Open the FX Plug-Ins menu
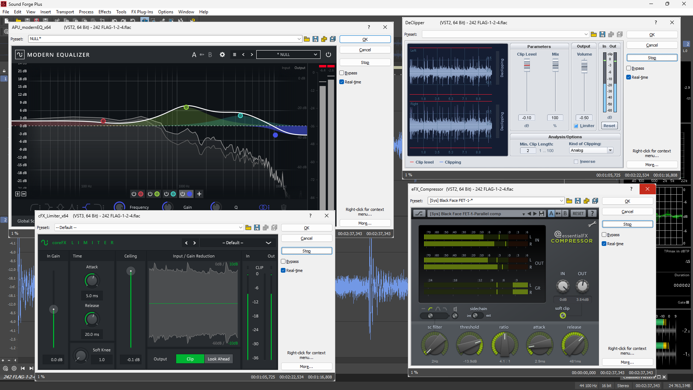The height and width of the screenshot is (390, 693). tap(142, 12)
